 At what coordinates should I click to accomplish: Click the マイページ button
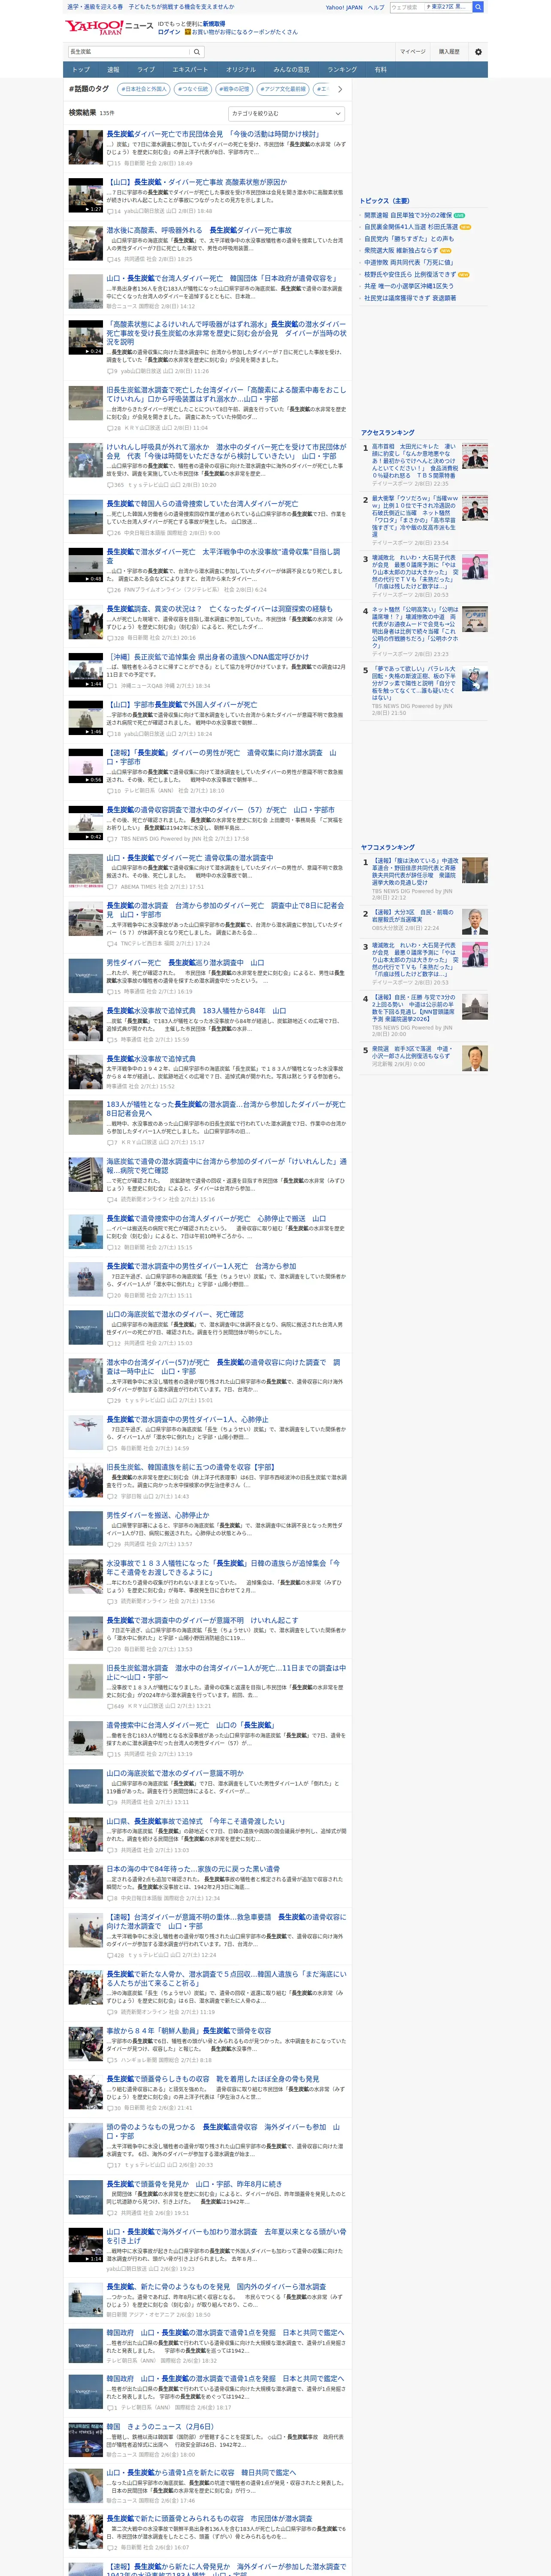click(x=412, y=52)
